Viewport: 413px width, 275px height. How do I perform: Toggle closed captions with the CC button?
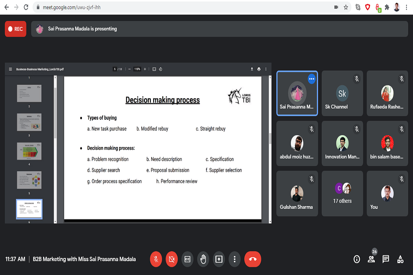(x=187, y=259)
